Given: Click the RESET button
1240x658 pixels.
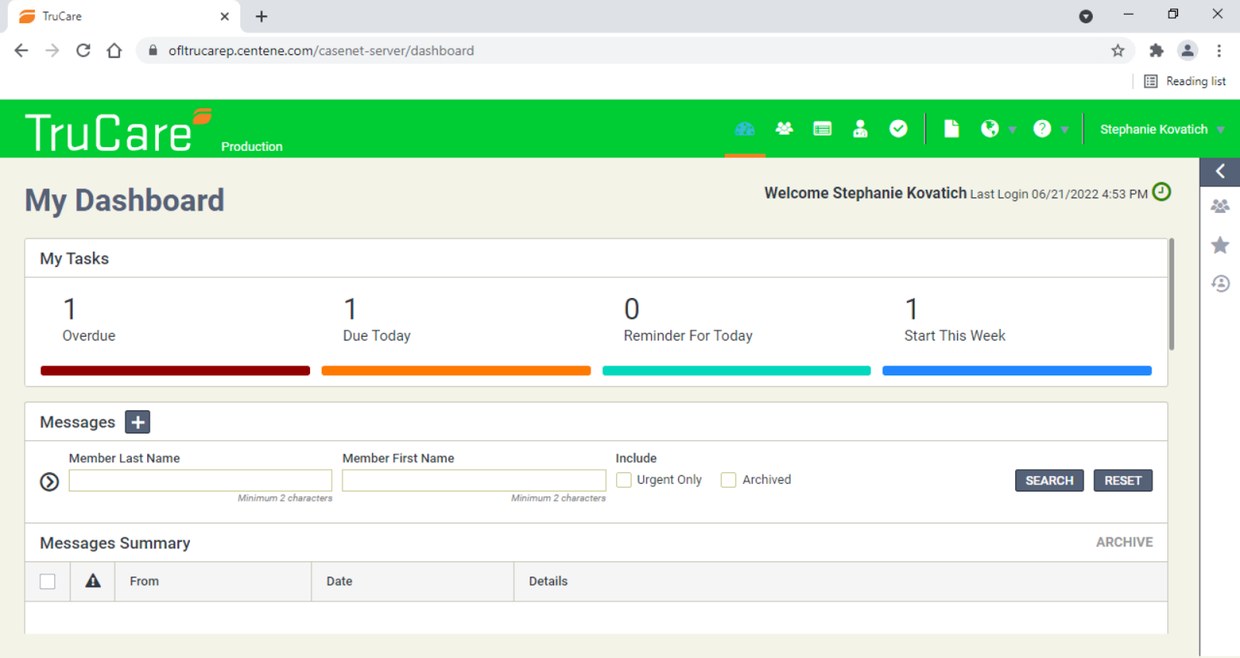Looking at the screenshot, I should [x=1123, y=481].
